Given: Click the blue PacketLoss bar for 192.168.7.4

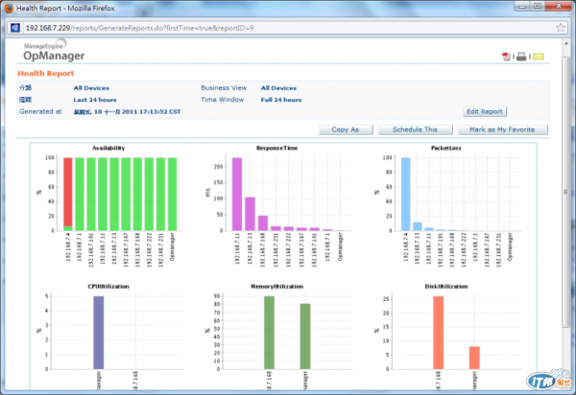Looking at the screenshot, I should pyautogui.click(x=405, y=195).
